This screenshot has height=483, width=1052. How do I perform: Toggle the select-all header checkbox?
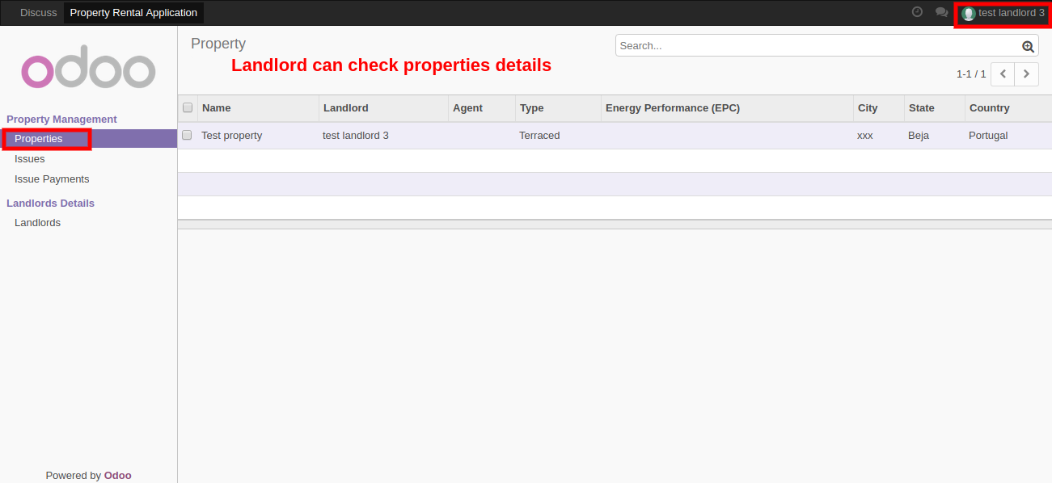[x=188, y=107]
